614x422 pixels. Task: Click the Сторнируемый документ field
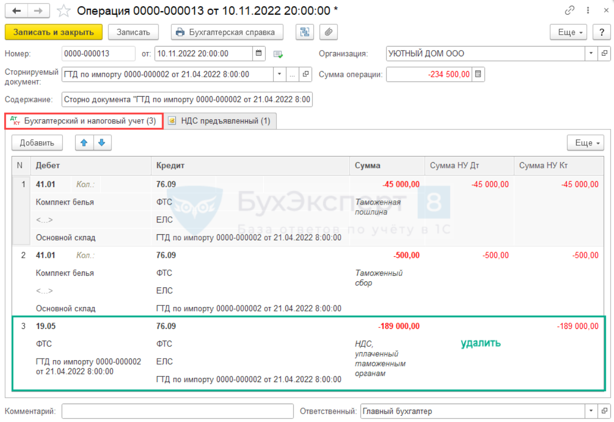tap(168, 74)
